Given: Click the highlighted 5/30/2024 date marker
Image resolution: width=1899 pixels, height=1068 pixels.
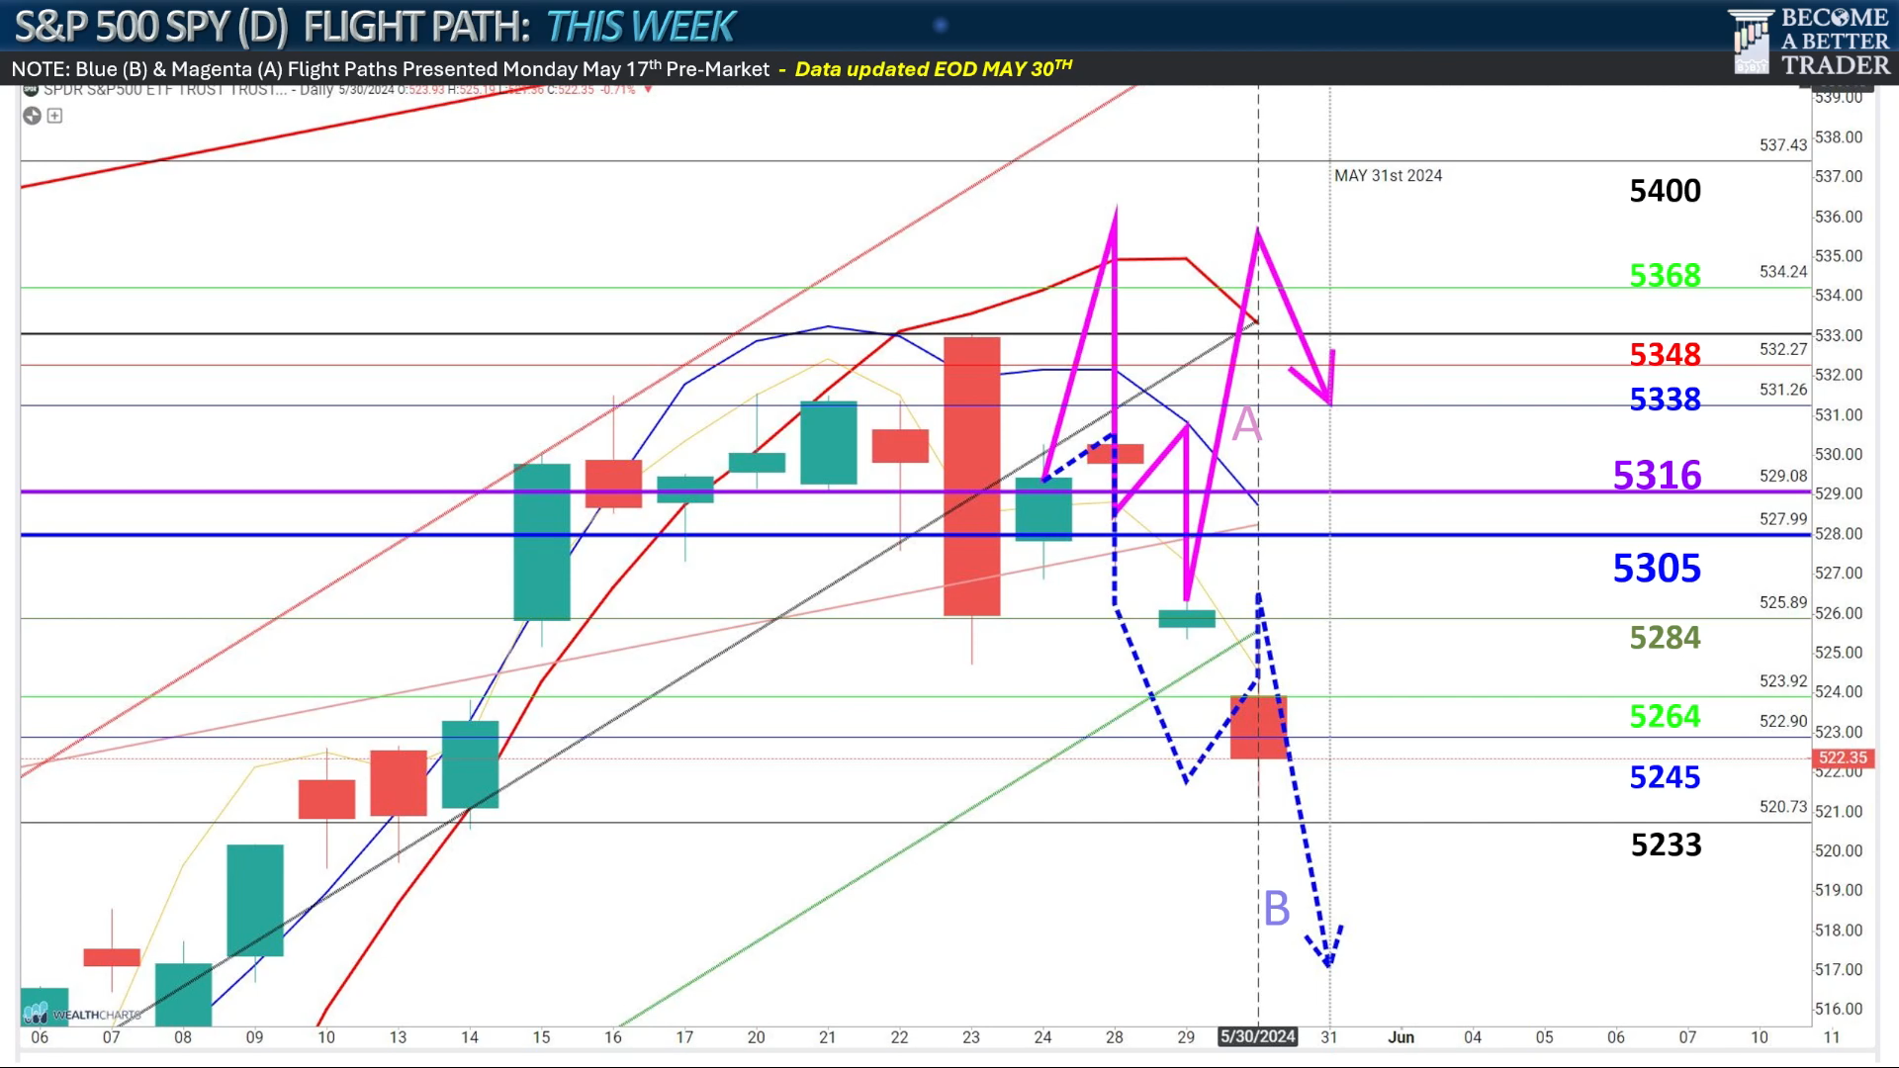Looking at the screenshot, I should coord(1257,1036).
